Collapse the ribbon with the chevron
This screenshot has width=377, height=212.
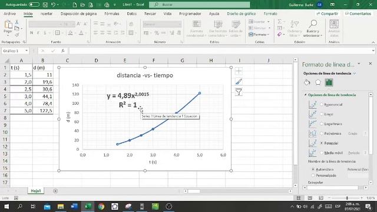coord(373,42)
